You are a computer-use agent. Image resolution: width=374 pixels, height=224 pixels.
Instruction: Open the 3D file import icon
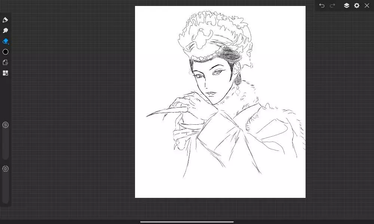pos(5,62)
